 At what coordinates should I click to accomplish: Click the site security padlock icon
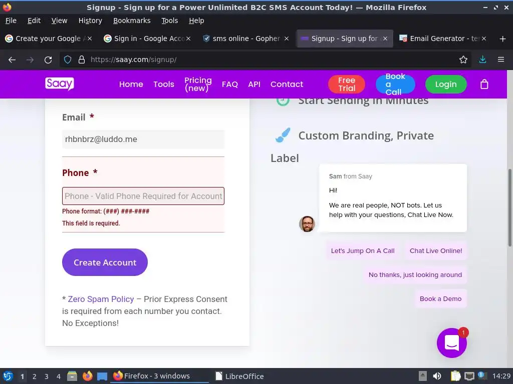pyautogui.click(x=82, y=60)
